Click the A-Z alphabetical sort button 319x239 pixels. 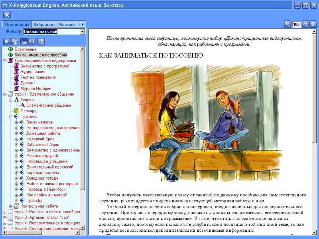click(32, 41)
